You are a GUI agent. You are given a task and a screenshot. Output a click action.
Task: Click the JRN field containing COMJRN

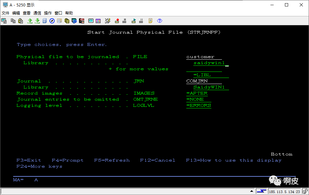204,81
